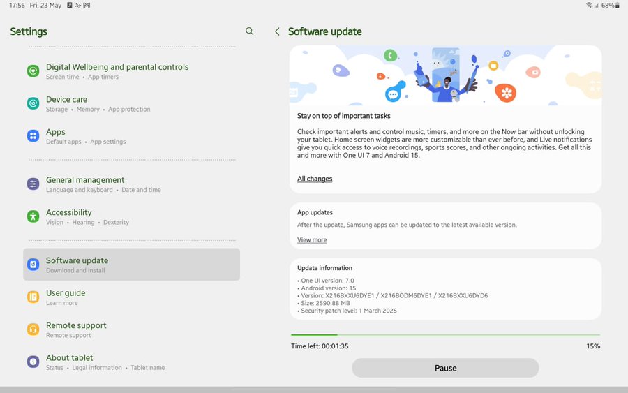Viewport: 628px width, 393px height.
Task: Open General management settings
Action: [131, 184]
